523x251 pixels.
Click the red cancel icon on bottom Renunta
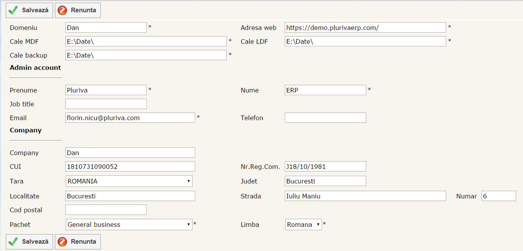click(x=63, y=241)
